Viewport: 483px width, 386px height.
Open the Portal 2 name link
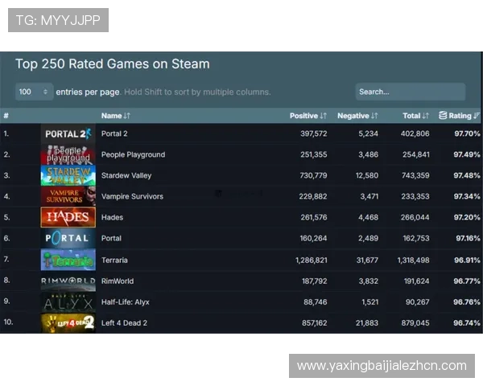[114, 133]
